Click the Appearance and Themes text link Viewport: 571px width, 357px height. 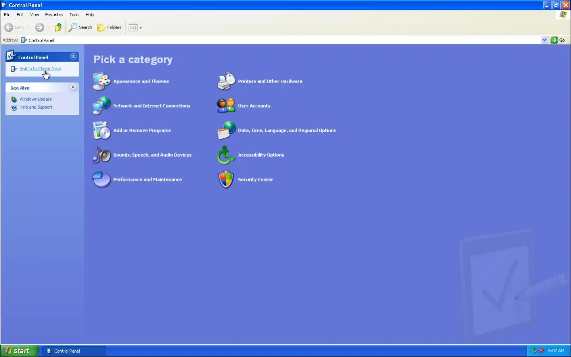141,81
